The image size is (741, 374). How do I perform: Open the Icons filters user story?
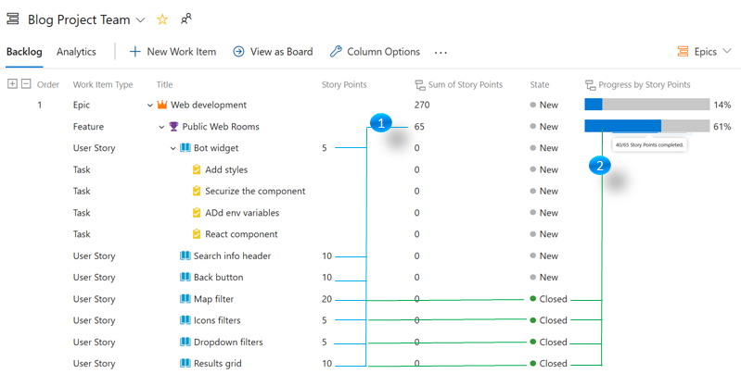pos(217,320)
